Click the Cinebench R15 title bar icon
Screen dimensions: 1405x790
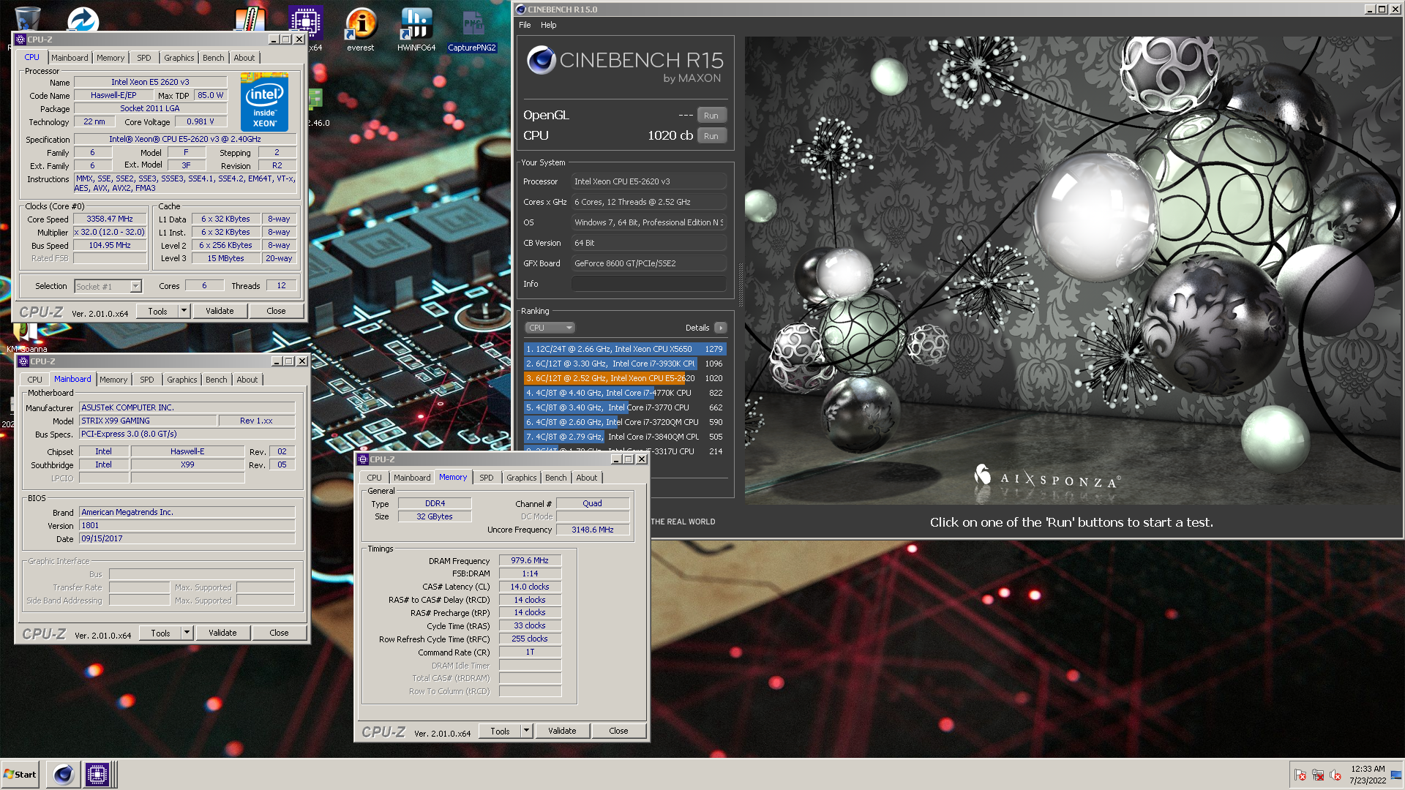tap(520, 10)
